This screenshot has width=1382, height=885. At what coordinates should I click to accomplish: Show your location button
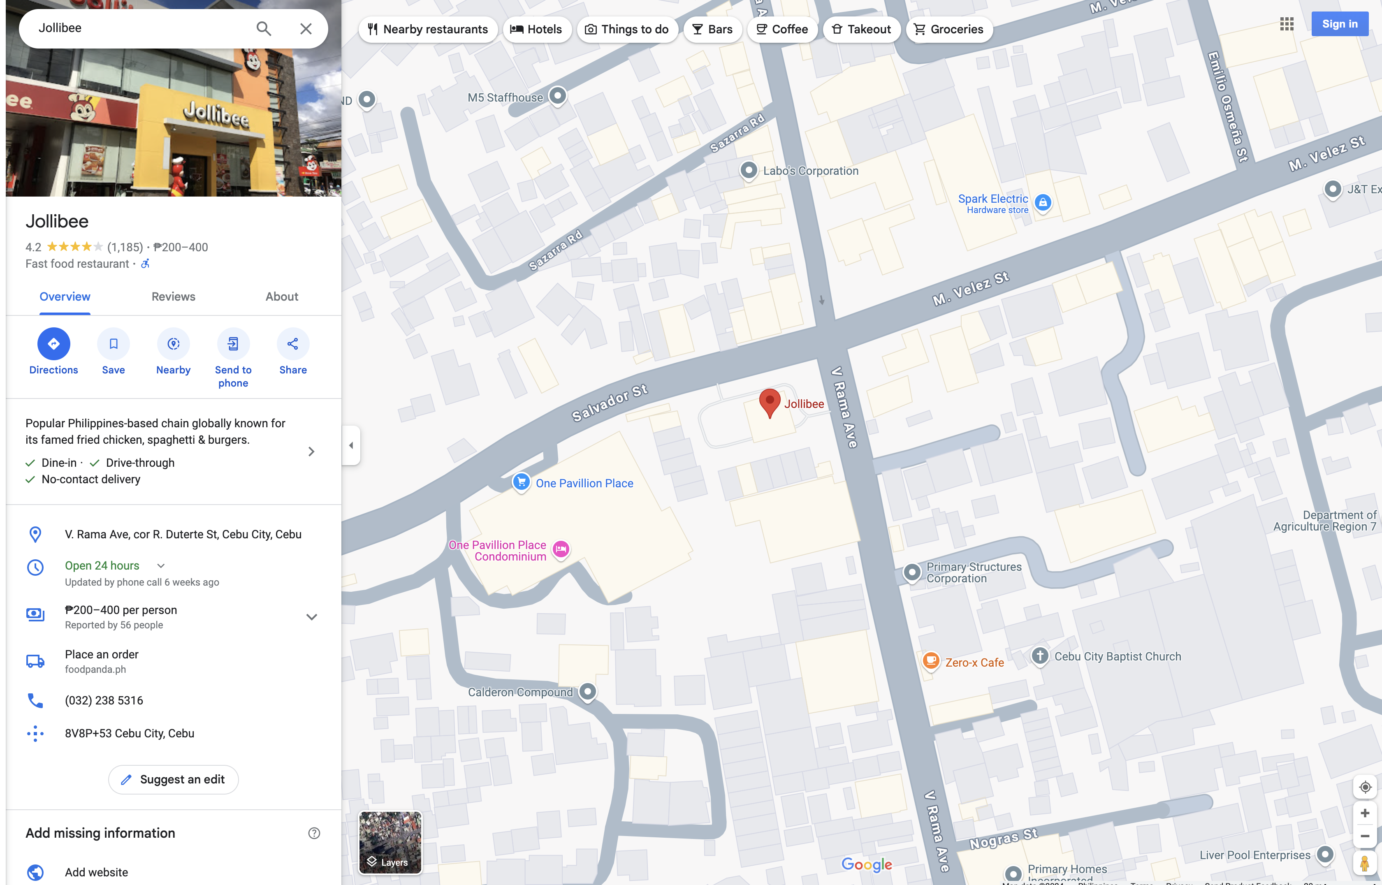(1365, 787)
